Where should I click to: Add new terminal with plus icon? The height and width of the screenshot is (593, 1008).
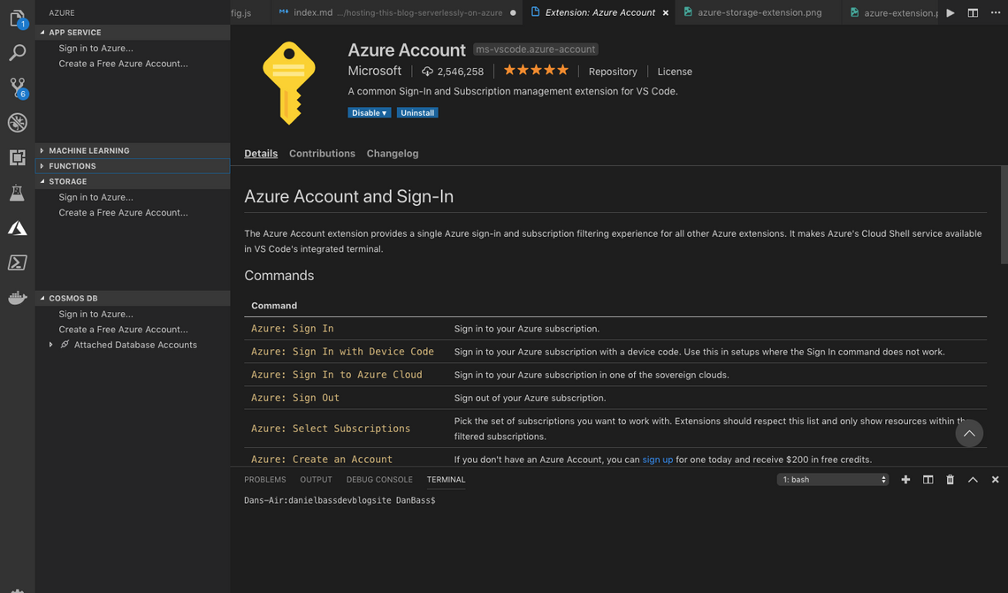click(x=905, y=480)
